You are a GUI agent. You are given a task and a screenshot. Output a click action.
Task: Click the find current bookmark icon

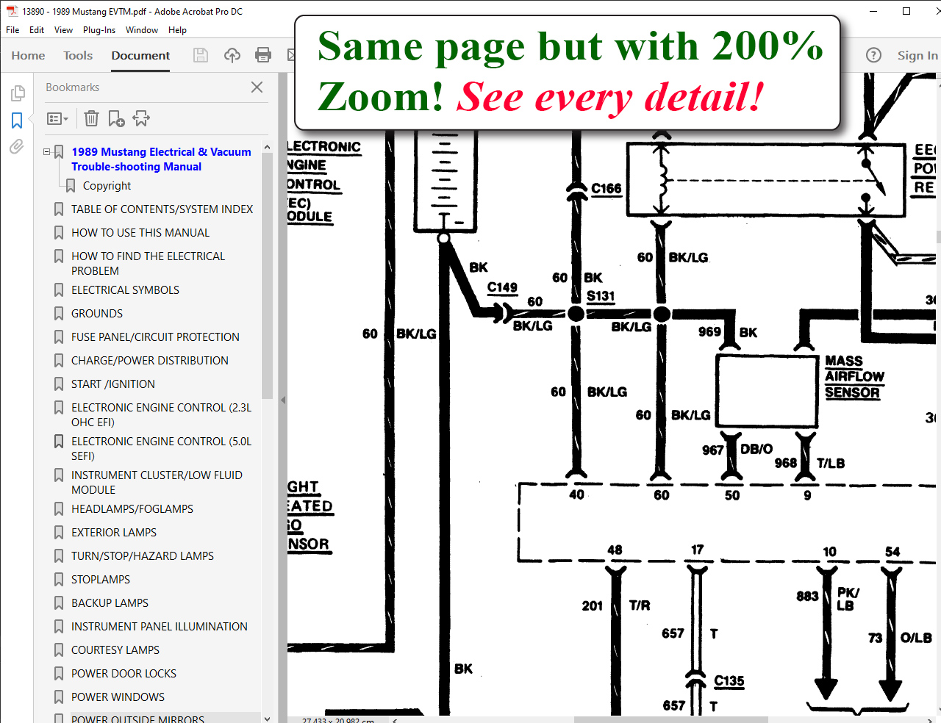pyautogui.click(x=141, y=118)
